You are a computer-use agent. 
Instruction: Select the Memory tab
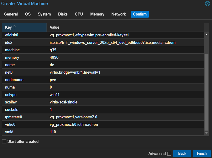[97, 14]
